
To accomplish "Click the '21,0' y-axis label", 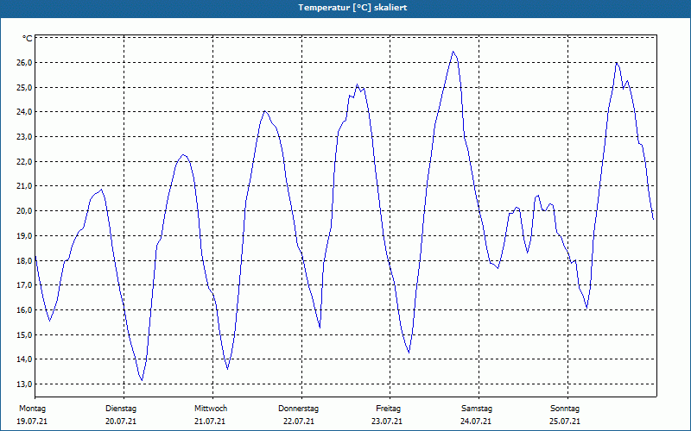I will [x=26, y=186].
